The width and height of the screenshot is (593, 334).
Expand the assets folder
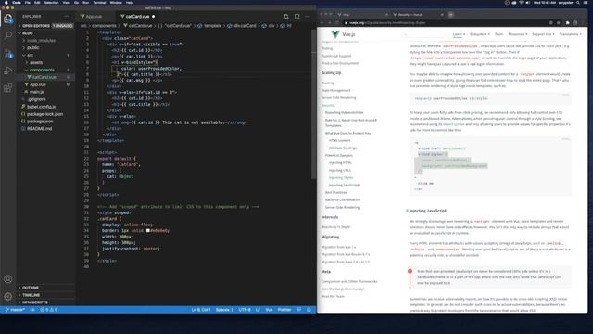click(x=45, y=62)
